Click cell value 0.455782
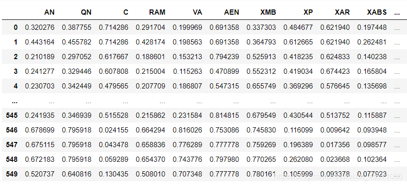The image size is (407, 185). point(77,42)
